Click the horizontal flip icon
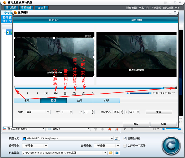Viewport: 185px width, 158px height. (56, 93)
